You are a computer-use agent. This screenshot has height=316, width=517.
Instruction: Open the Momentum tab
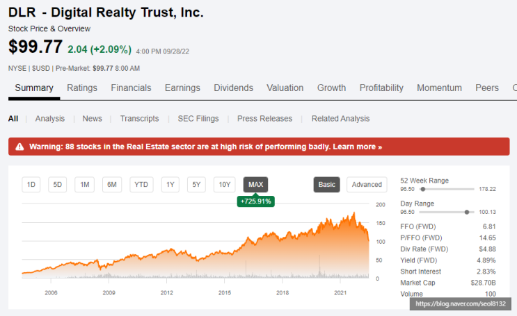pyautogui.click(x=439, y=88)
